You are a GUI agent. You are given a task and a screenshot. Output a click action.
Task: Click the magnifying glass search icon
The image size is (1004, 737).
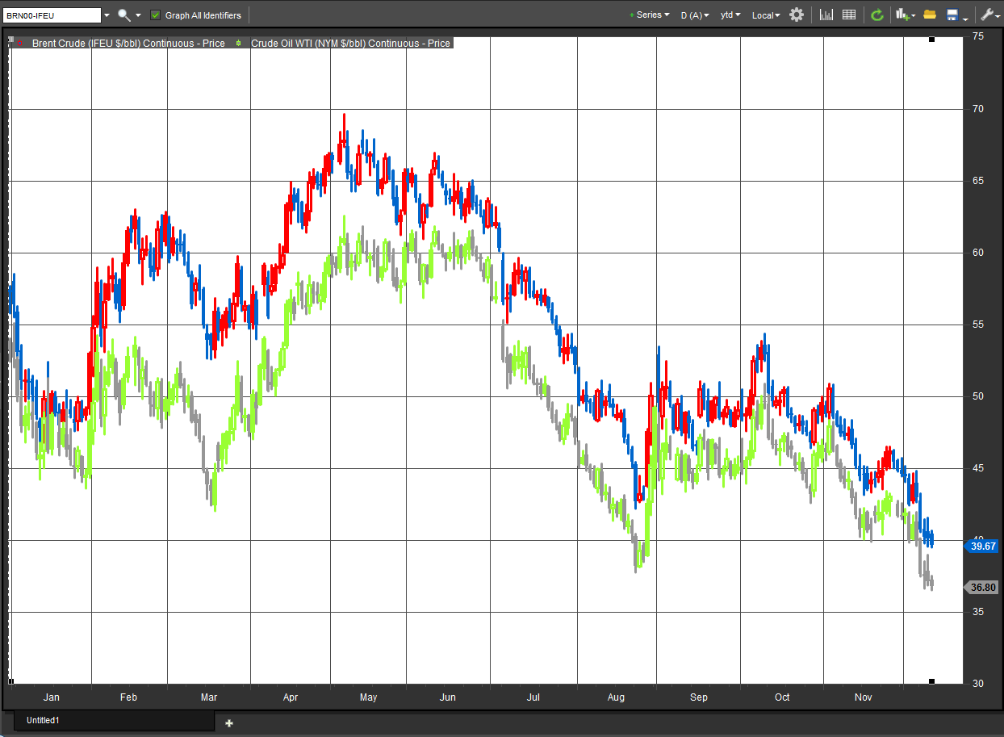[123, 15]
